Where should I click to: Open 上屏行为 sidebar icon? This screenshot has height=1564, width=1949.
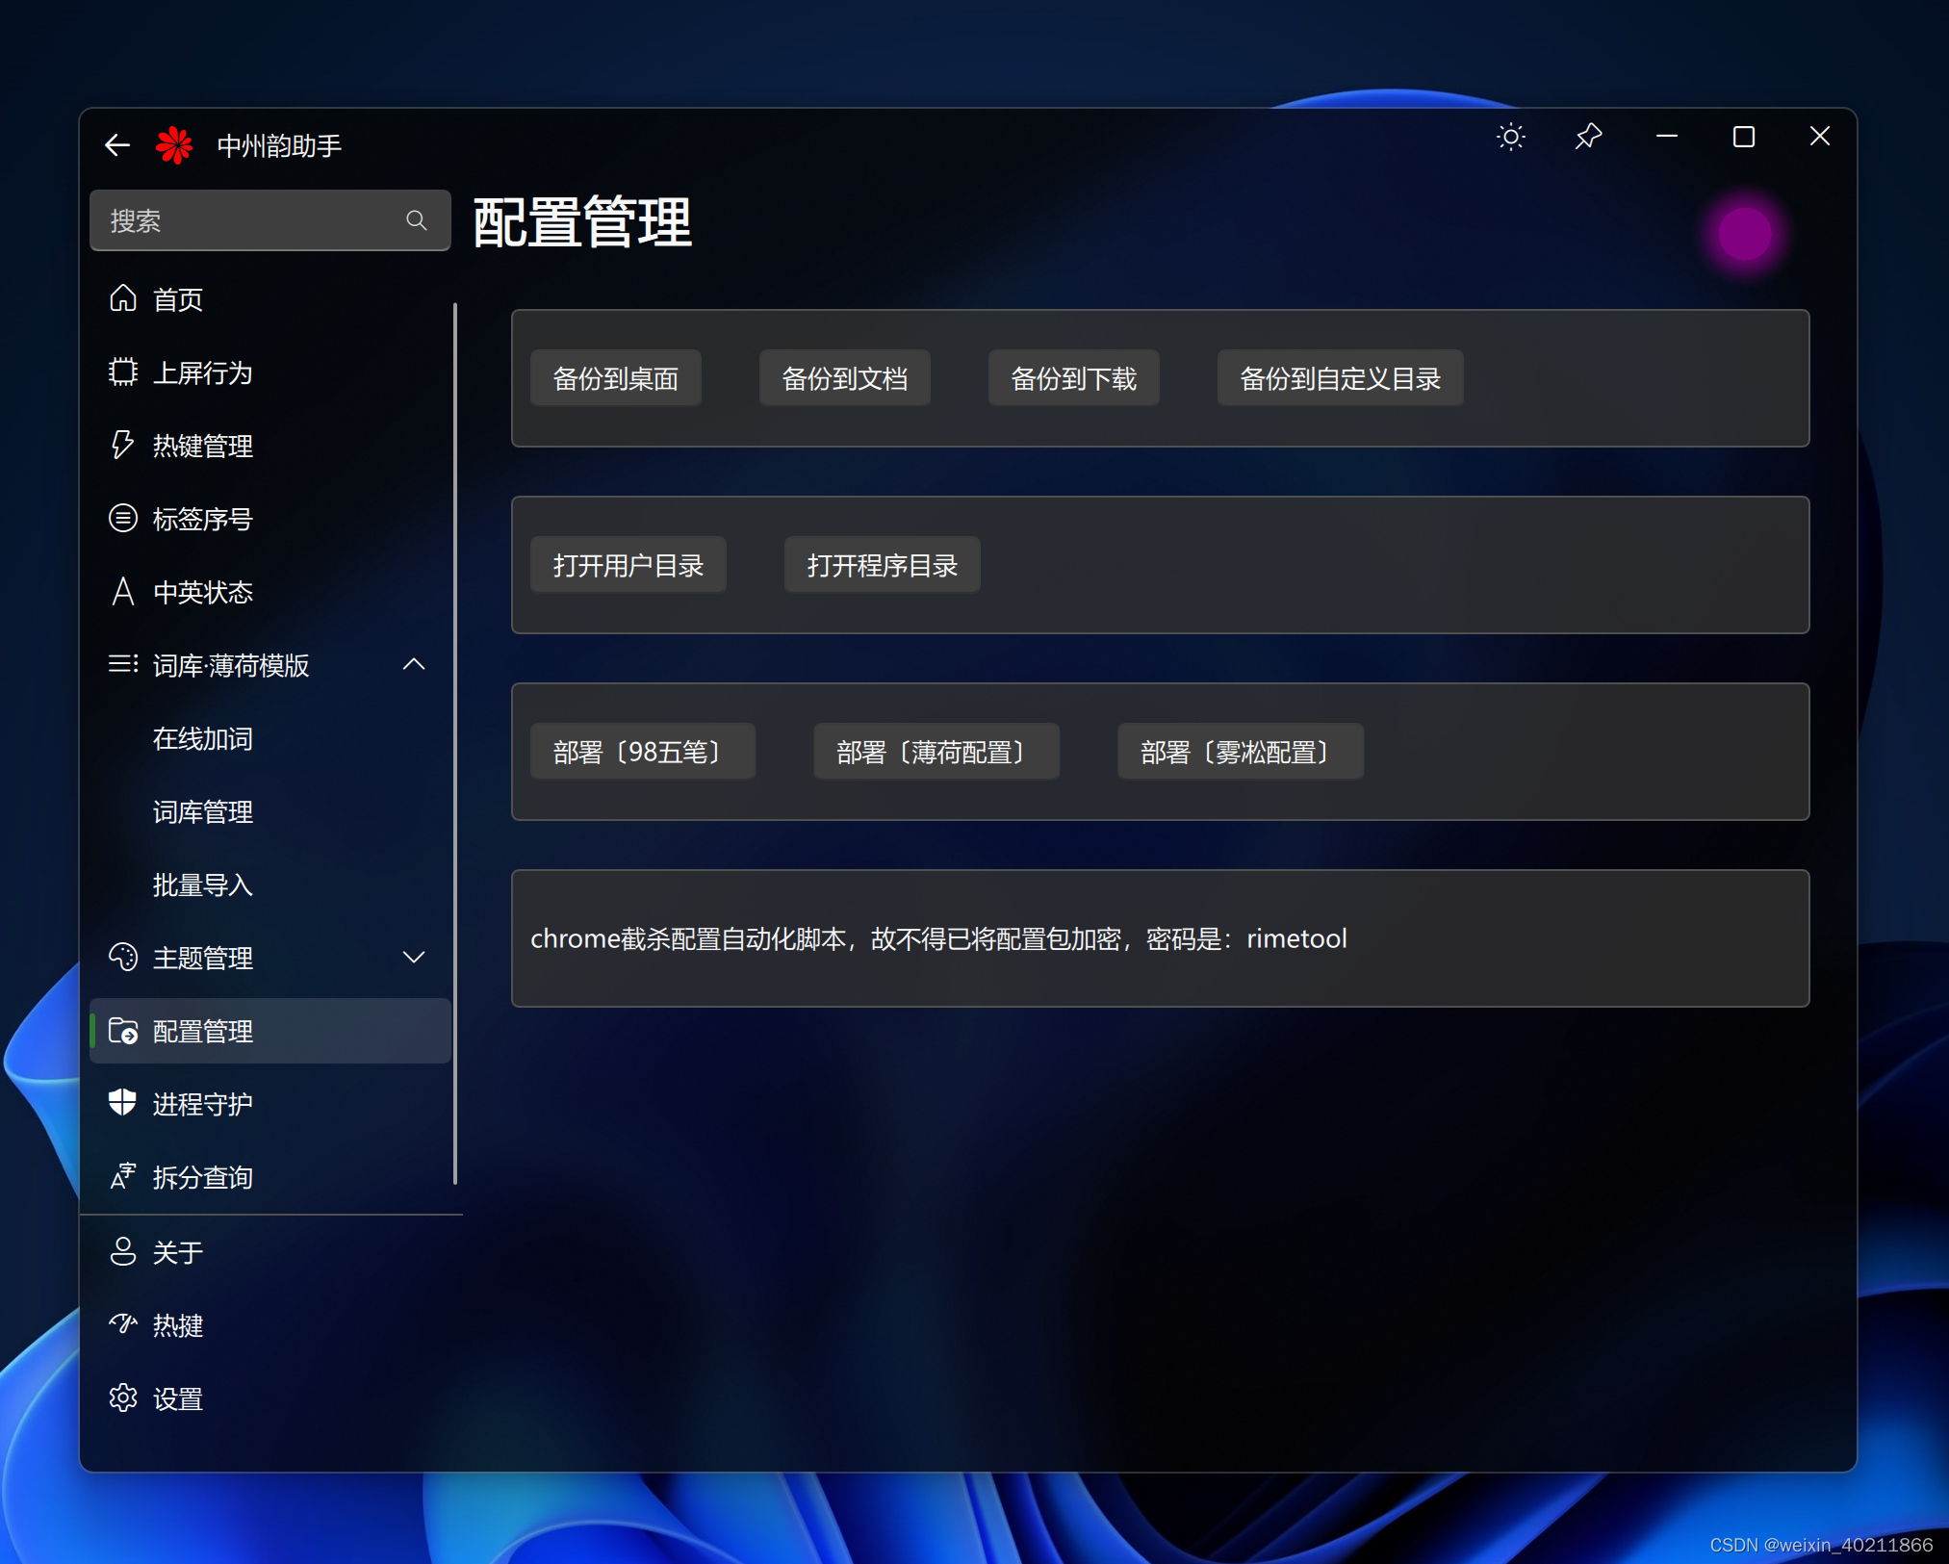(123, 372)
